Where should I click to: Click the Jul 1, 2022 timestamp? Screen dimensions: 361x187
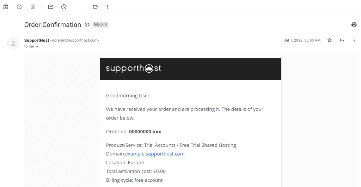click(x=302, y=40)
